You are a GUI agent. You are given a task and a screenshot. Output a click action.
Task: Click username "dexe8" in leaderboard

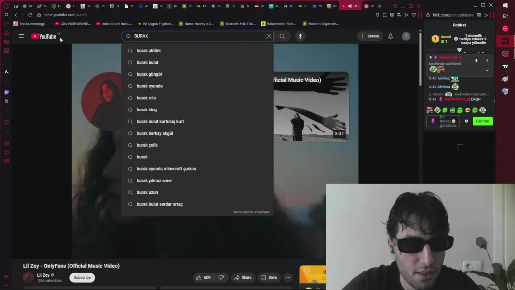click(x=446, y=37)
